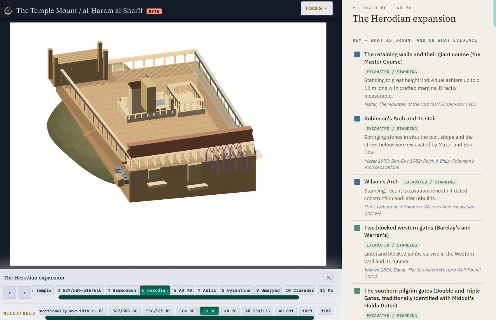Click the period tabs horizontal scrollbar
The image size is (496, 320).
point(179,298)
